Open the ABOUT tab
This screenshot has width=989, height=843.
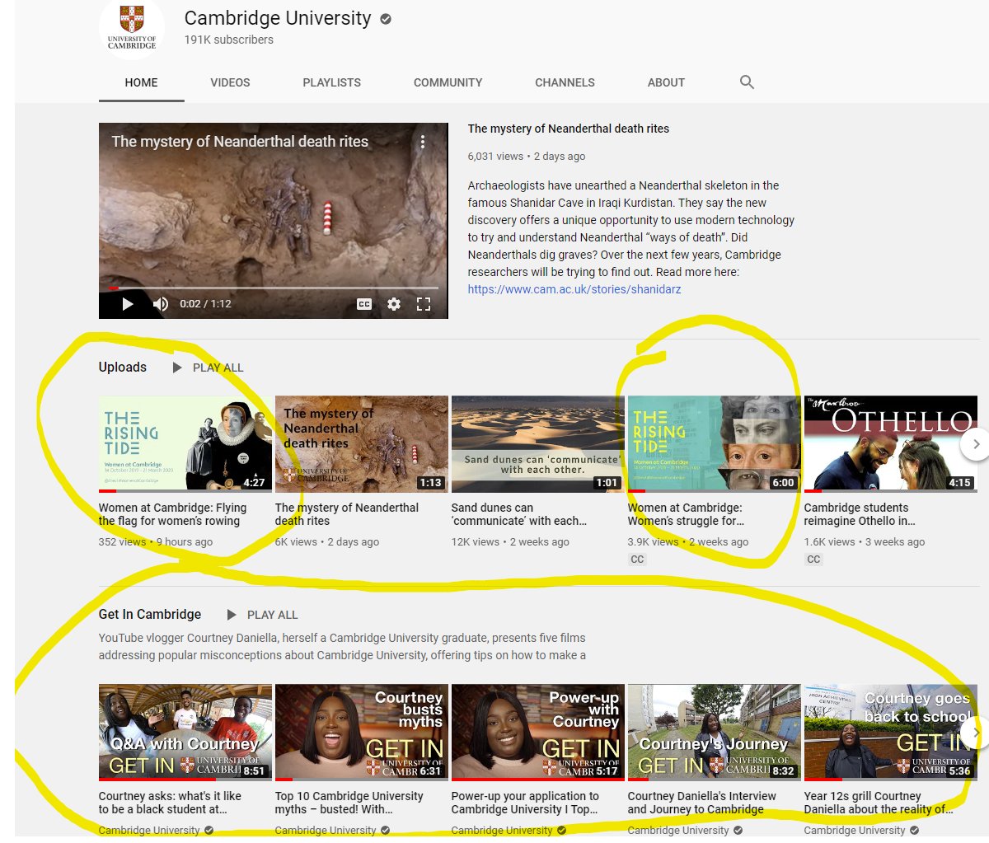(666, 82)
